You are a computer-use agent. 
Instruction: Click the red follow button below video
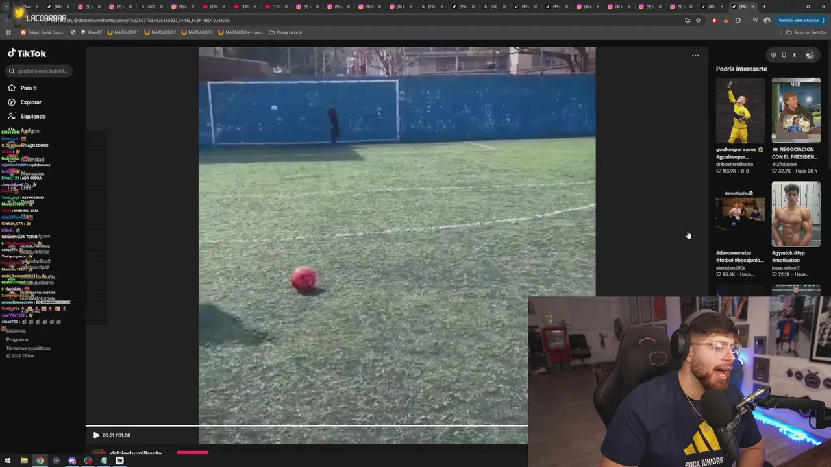click(193, 453)
